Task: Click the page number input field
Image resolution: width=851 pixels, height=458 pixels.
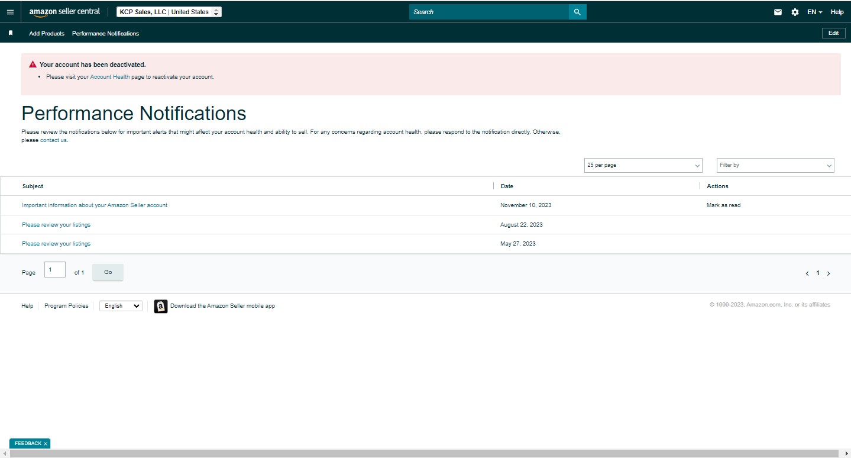Action: point(55,270)
